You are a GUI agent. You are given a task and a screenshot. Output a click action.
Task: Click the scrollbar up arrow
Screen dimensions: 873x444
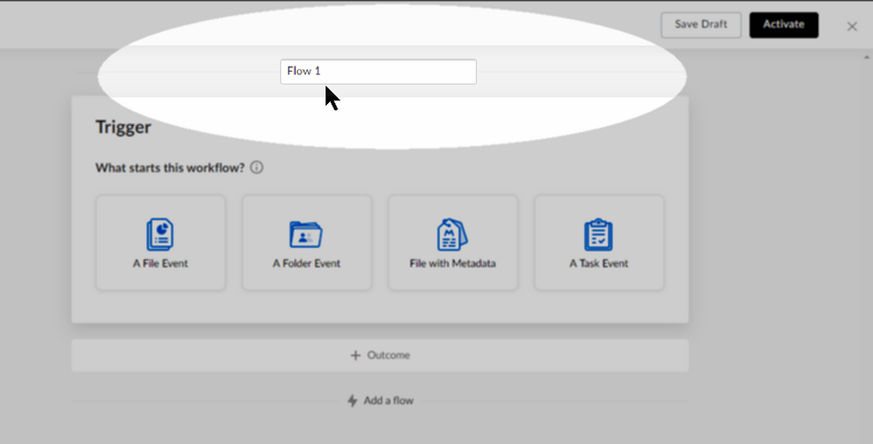pyautogui.click(x=866, y=57)
